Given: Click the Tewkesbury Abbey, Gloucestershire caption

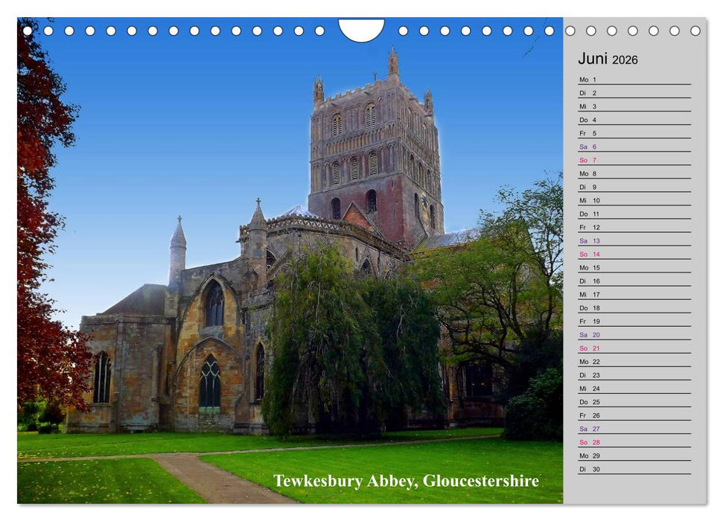Looking at the screenshot, I should (x=406, y=481).
